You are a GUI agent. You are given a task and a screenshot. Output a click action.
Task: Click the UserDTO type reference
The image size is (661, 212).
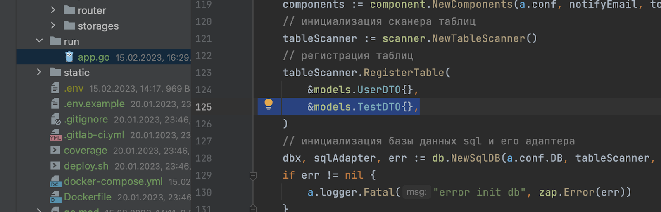pos(379,90)
